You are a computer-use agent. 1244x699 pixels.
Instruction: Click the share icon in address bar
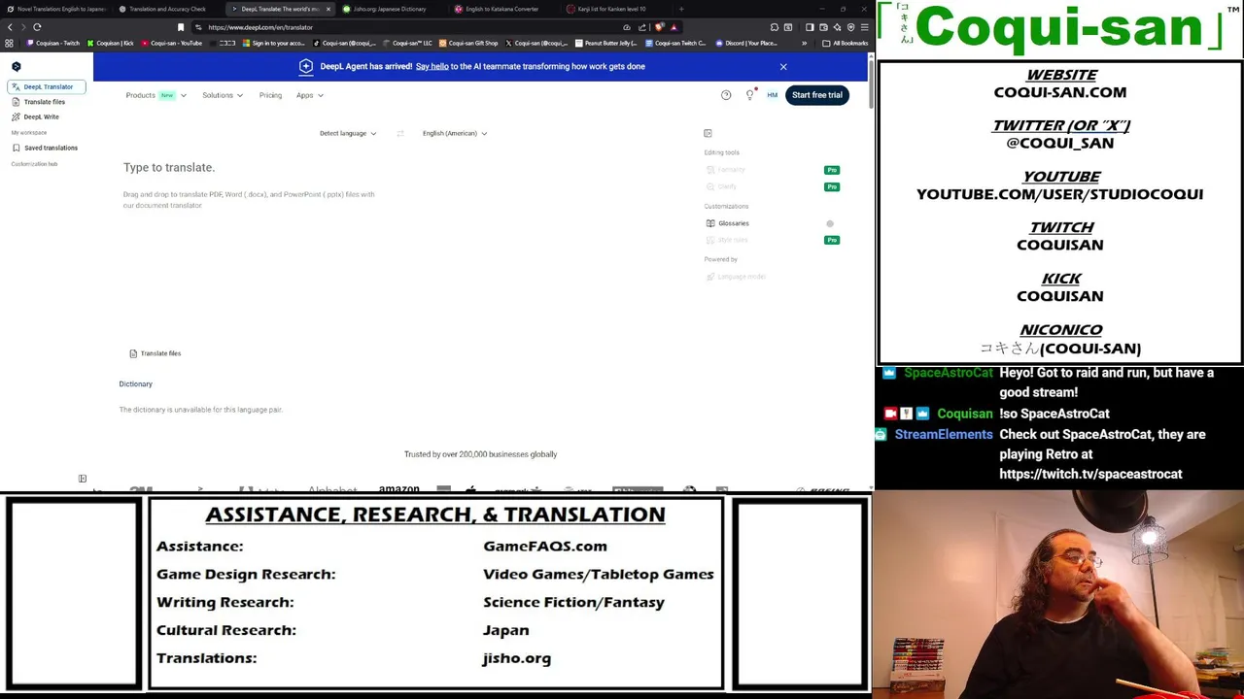click(x=642, y=27)
